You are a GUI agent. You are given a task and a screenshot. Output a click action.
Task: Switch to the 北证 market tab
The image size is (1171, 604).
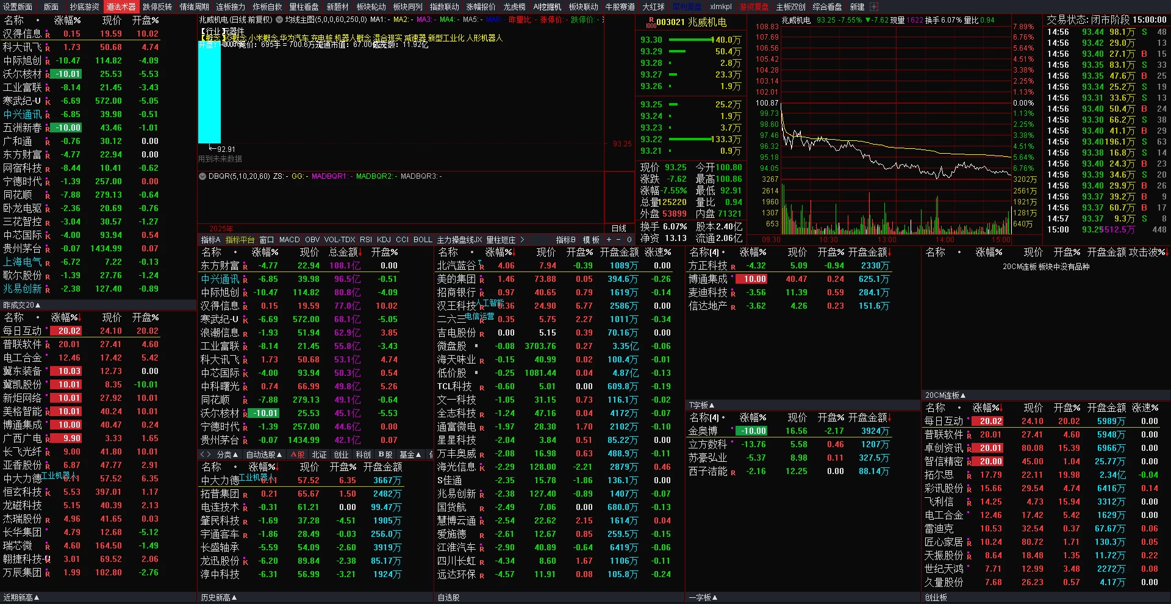[319, 455]
